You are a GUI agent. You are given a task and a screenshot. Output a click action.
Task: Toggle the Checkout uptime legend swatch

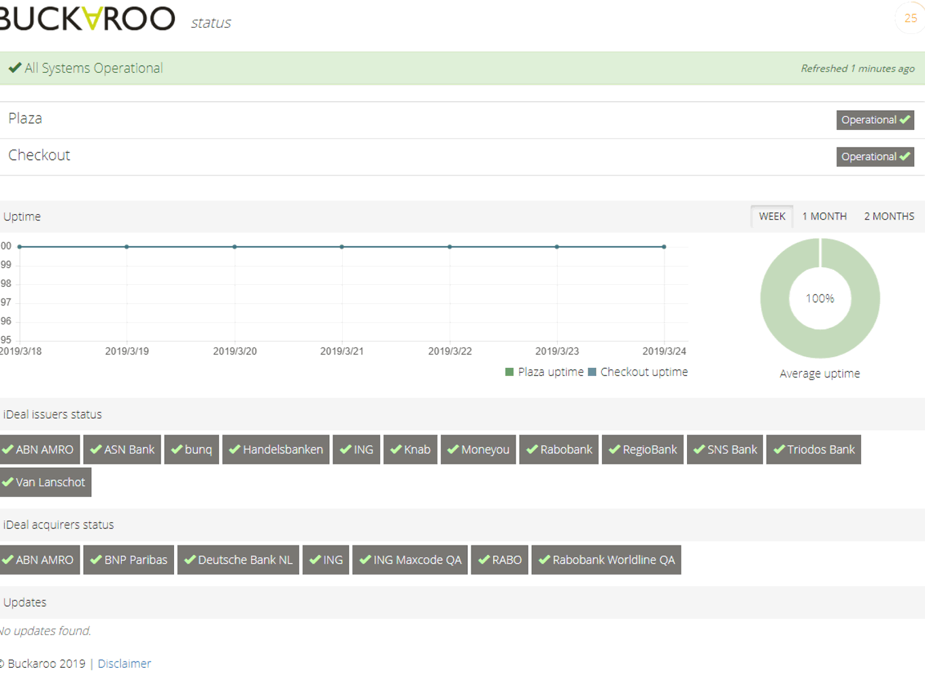[592, 372]
